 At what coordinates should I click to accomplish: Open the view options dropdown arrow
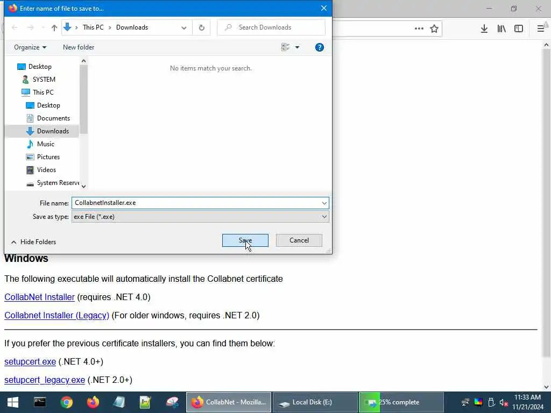point(297,47)
